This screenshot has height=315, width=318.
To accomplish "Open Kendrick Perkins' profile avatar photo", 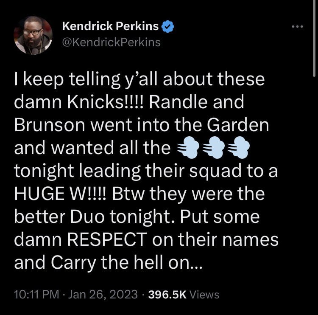I will [x=33, y=35].
